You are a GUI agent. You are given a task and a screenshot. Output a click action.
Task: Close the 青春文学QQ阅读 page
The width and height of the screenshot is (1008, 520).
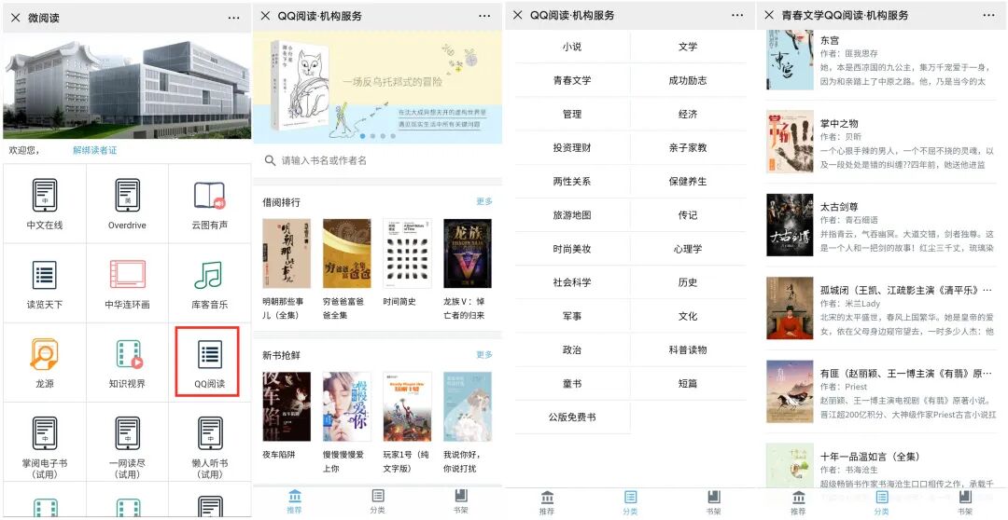769,16
